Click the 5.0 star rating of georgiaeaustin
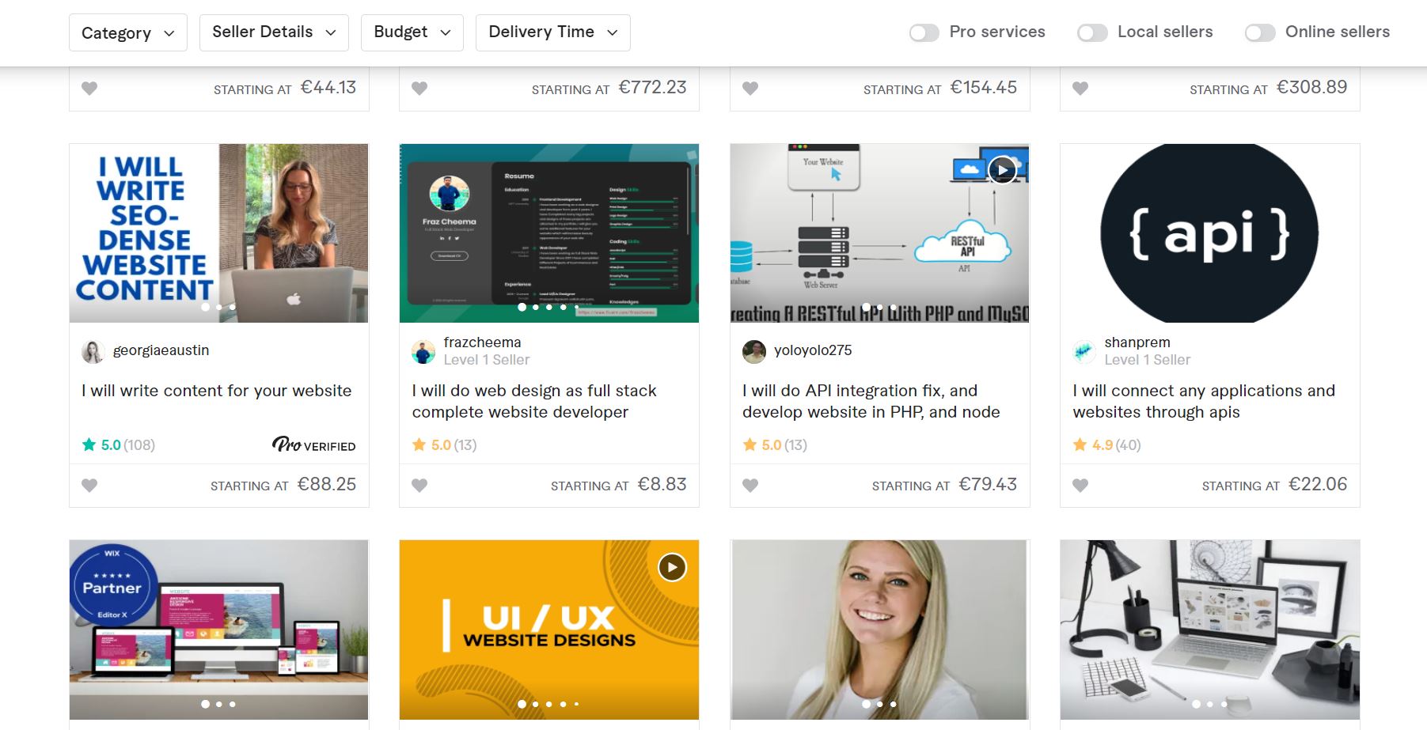Screen dimensions: 1427x730 101,445
